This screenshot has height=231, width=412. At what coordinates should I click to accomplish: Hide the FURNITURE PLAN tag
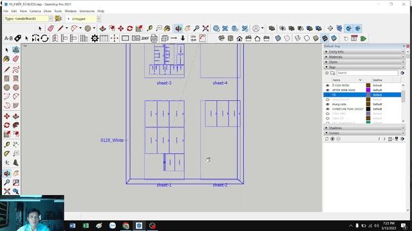(328, 109)
